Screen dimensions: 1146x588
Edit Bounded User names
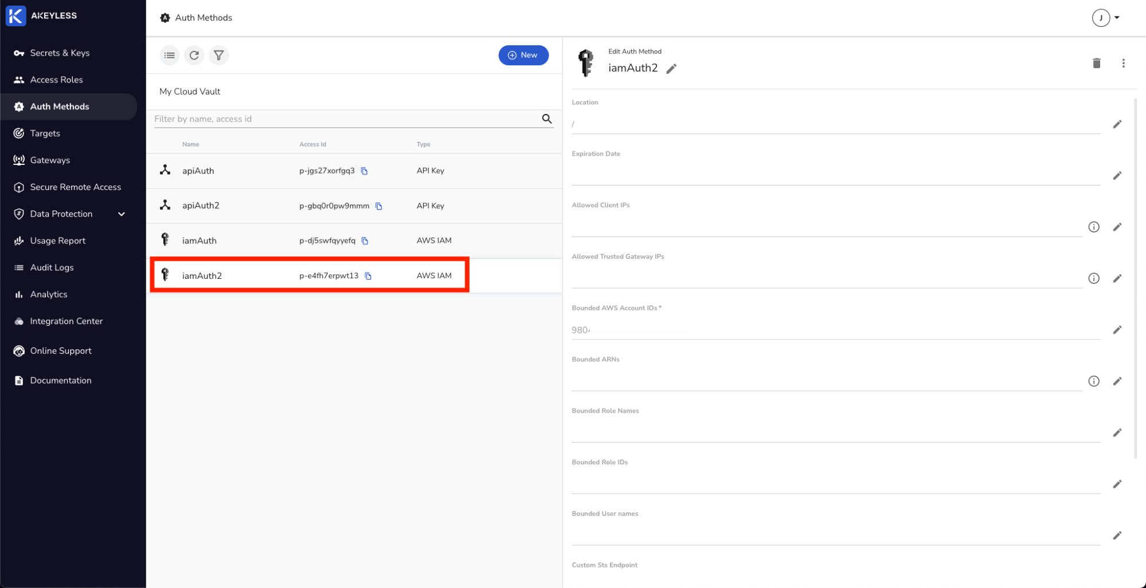[x=1117, y=536]
